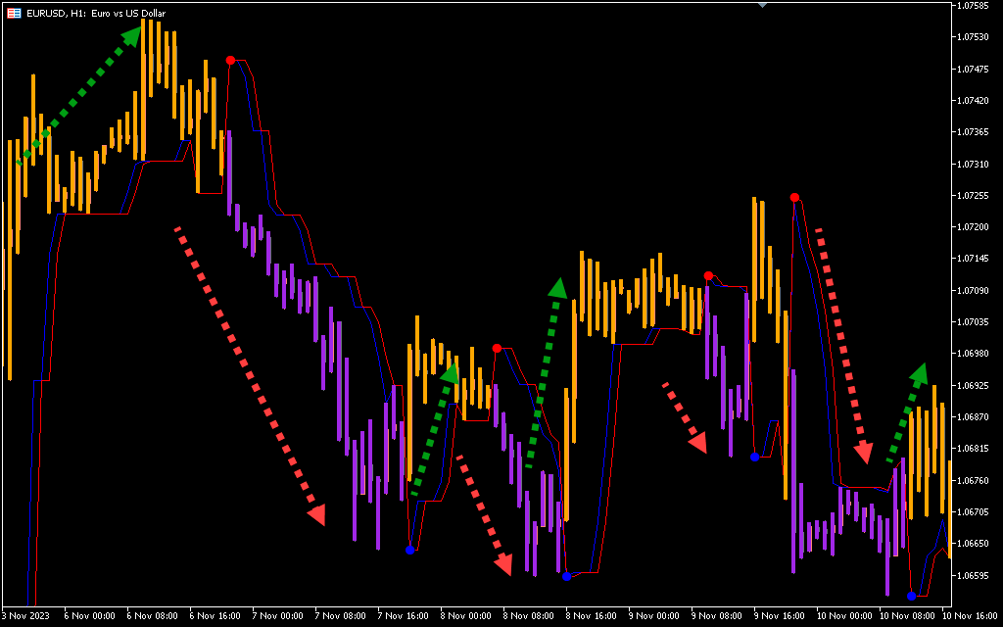Select the blue signal dot on 9 Nov
Viewport: 1003px width, 627px height.
point(755,457)
